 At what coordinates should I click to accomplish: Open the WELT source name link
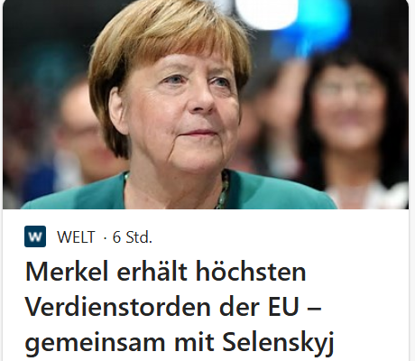click(x=76, y=237)
